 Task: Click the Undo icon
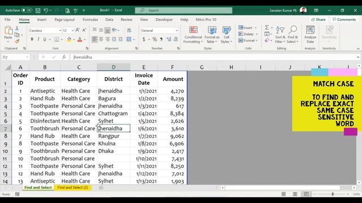pos(46,10)
